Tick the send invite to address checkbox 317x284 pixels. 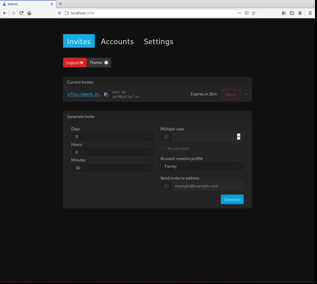coord(166,186)
